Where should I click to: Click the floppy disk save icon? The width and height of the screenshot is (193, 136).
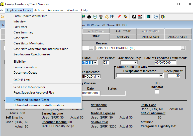pos(134,17)
